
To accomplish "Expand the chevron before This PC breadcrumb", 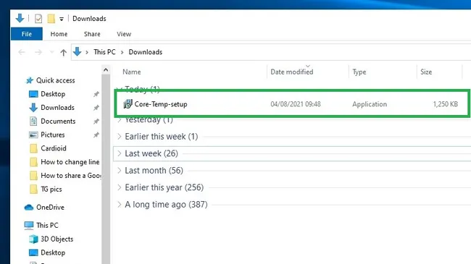I will coord(87,52).
